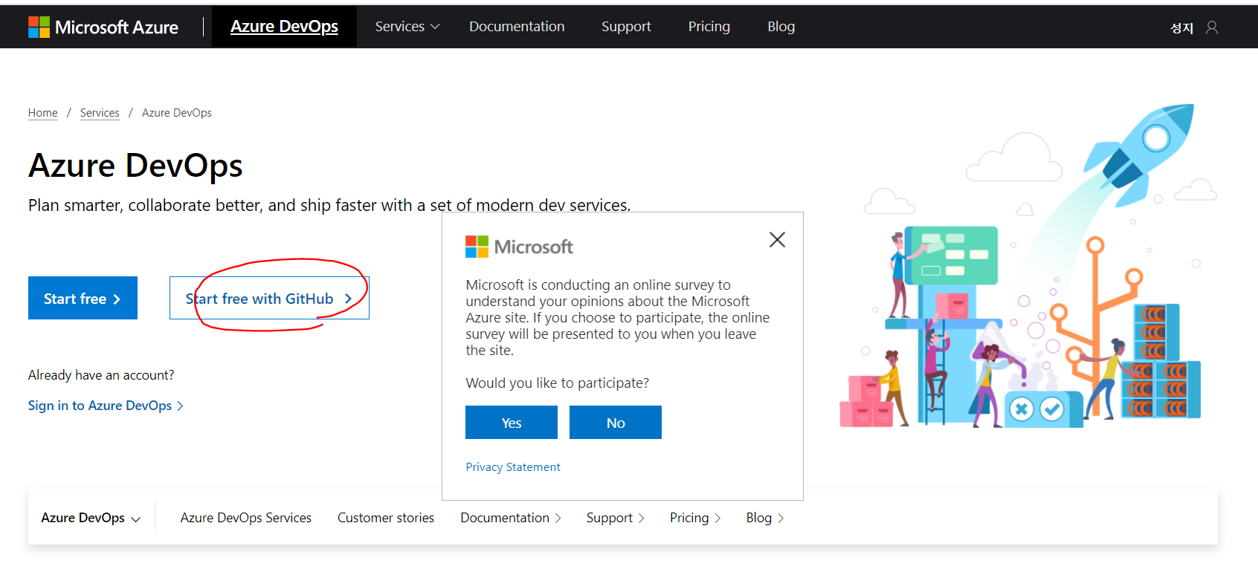The image size is (1258, 572).
Task: Answer Yes to the survey
Action: tap(512, 423)
